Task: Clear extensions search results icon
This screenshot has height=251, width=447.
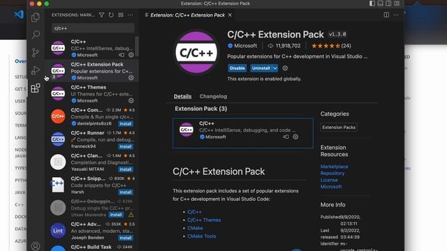Action: tap(121, 15)
